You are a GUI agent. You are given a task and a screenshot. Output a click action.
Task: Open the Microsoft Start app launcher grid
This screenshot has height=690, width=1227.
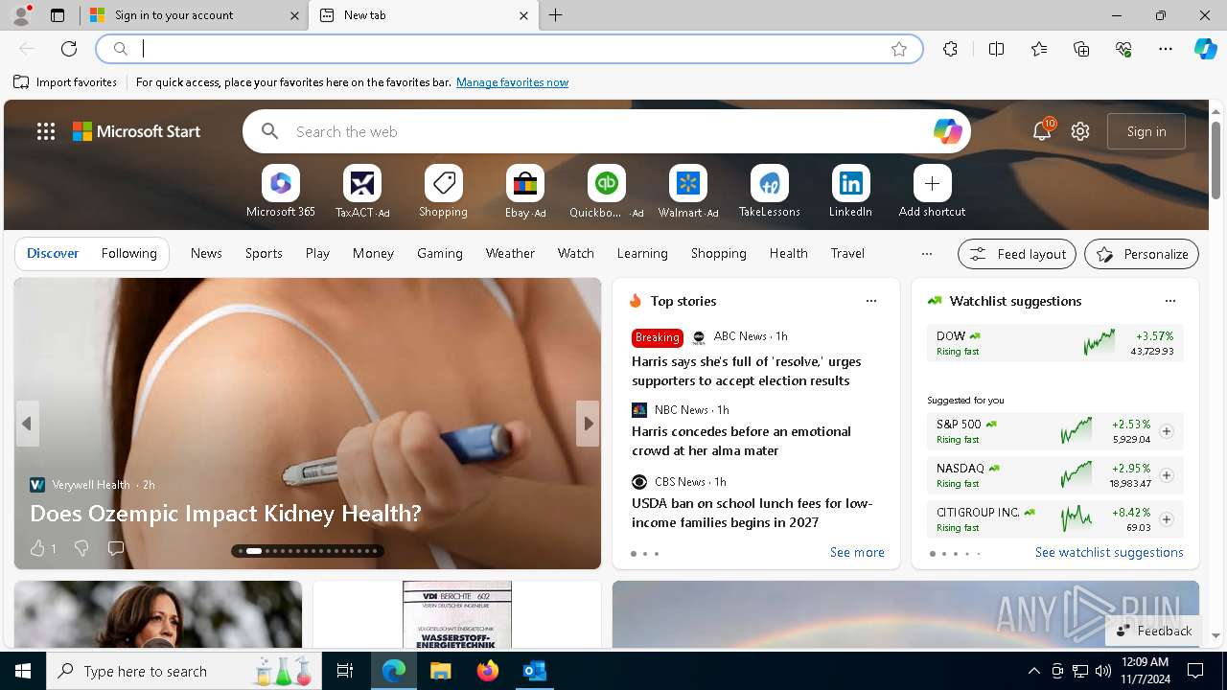coord(46,131)
